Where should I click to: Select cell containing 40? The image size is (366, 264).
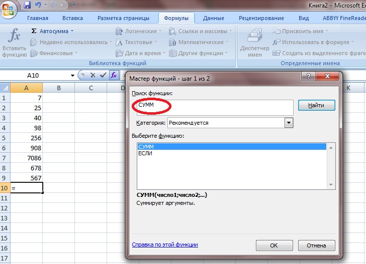pos(26,118)
